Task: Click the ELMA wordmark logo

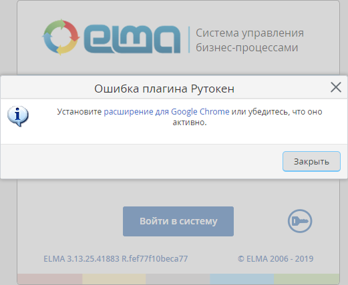Action: pos(132,39)
